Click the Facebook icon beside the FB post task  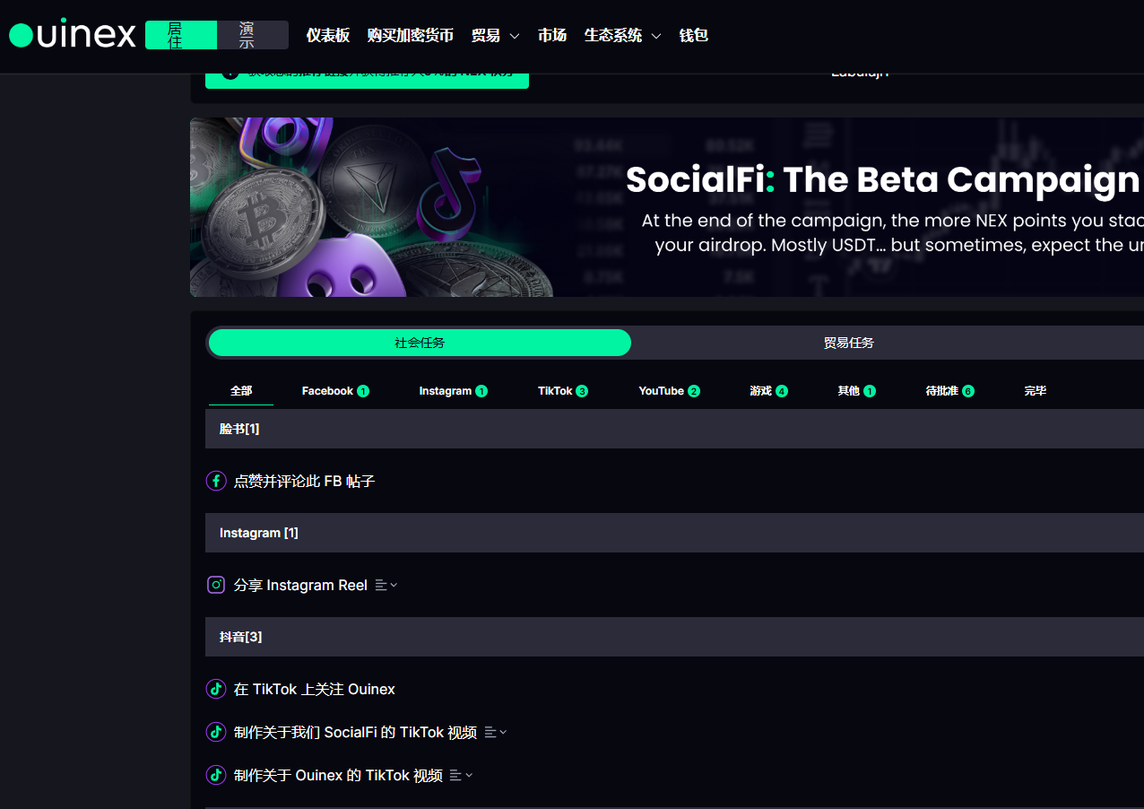(x=216, y=481)
